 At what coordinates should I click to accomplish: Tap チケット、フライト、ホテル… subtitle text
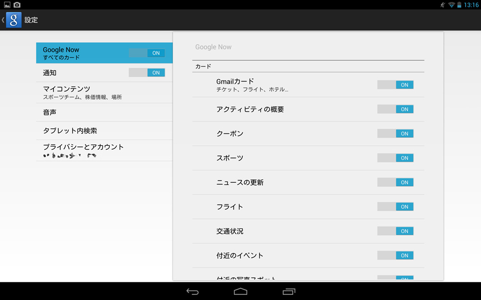[x=252, y=89]
